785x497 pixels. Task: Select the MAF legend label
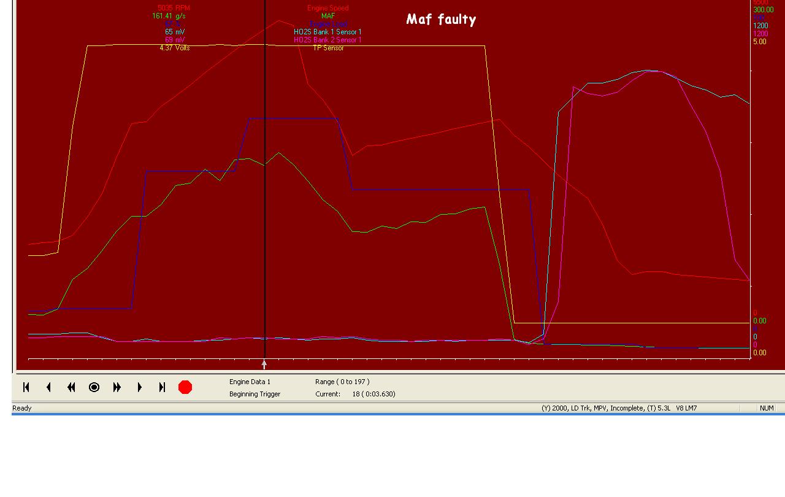tap(328, 16)
